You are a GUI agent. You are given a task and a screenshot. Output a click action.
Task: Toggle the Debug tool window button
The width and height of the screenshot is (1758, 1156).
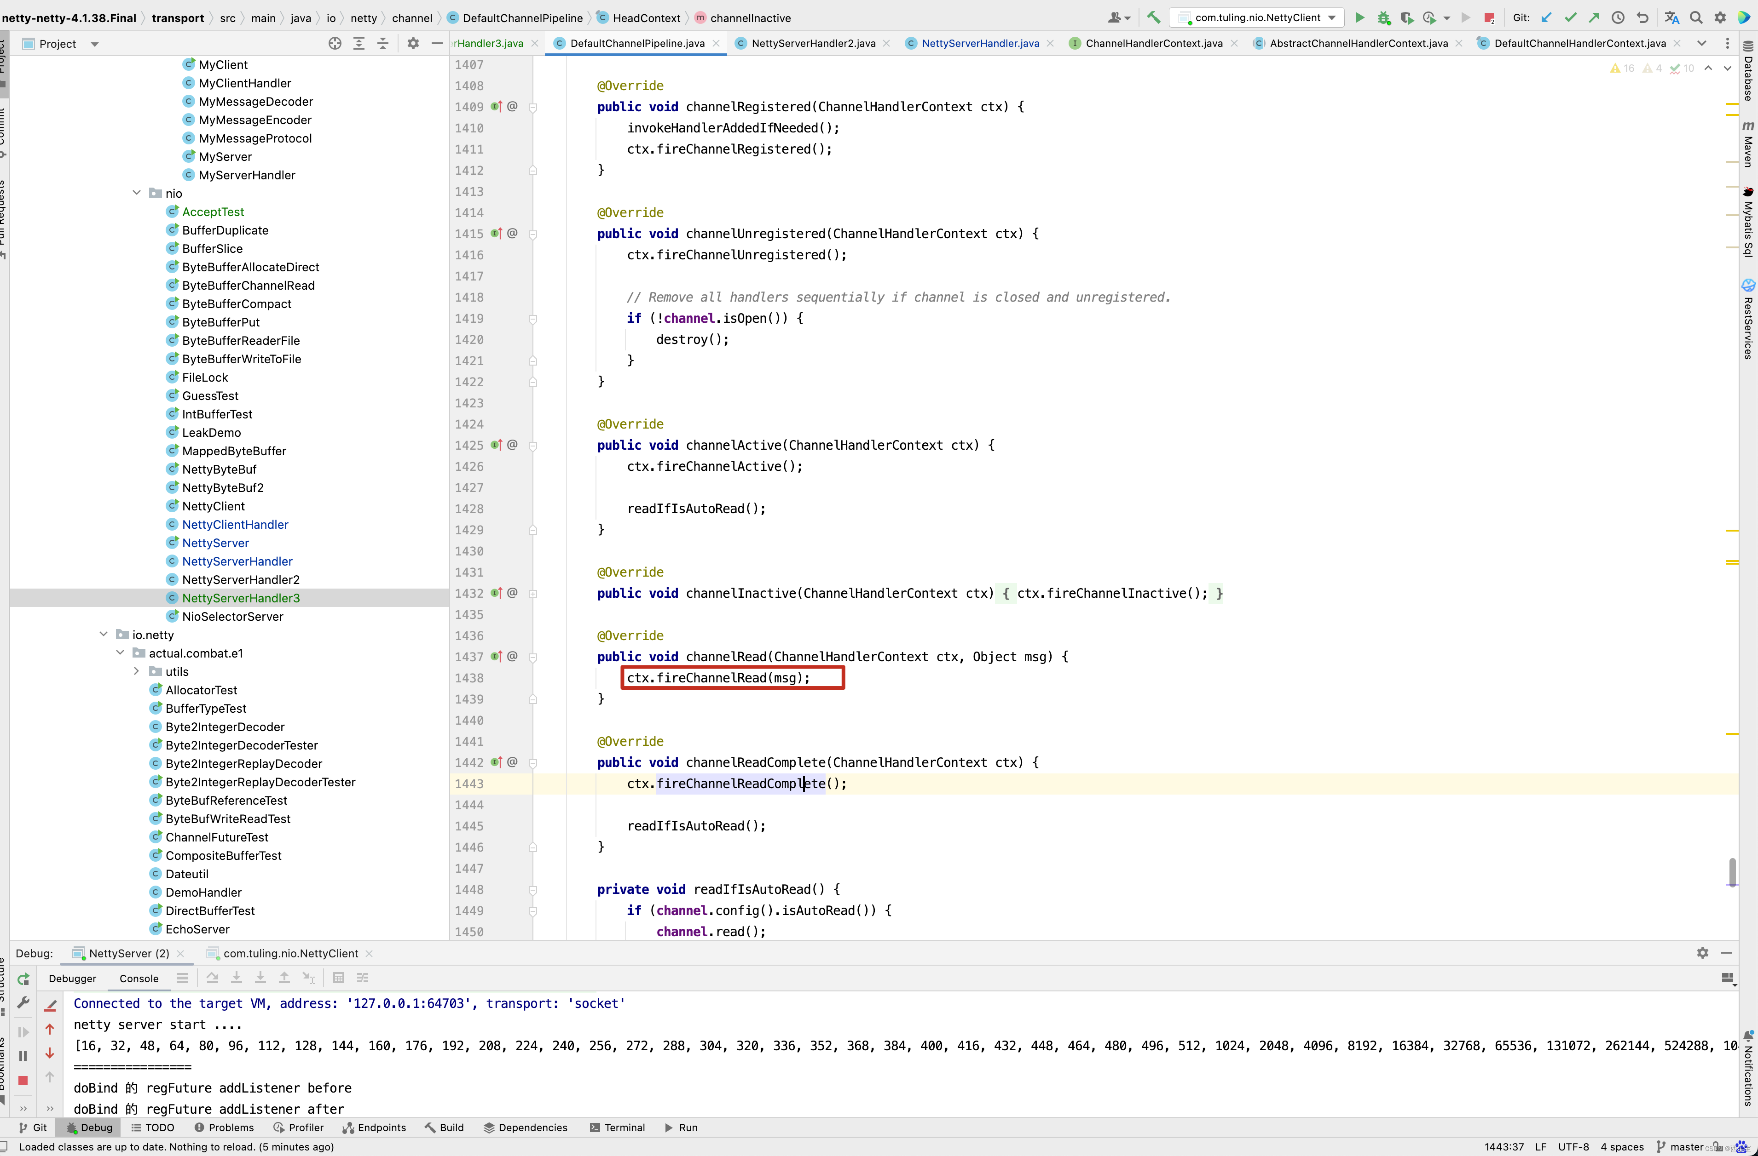click(x=89, y=1127)
